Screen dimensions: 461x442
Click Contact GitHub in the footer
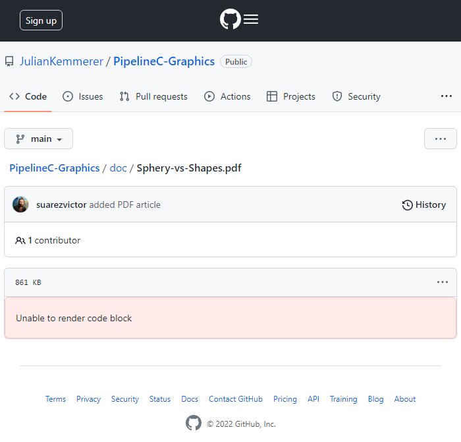tap(236, 399)
